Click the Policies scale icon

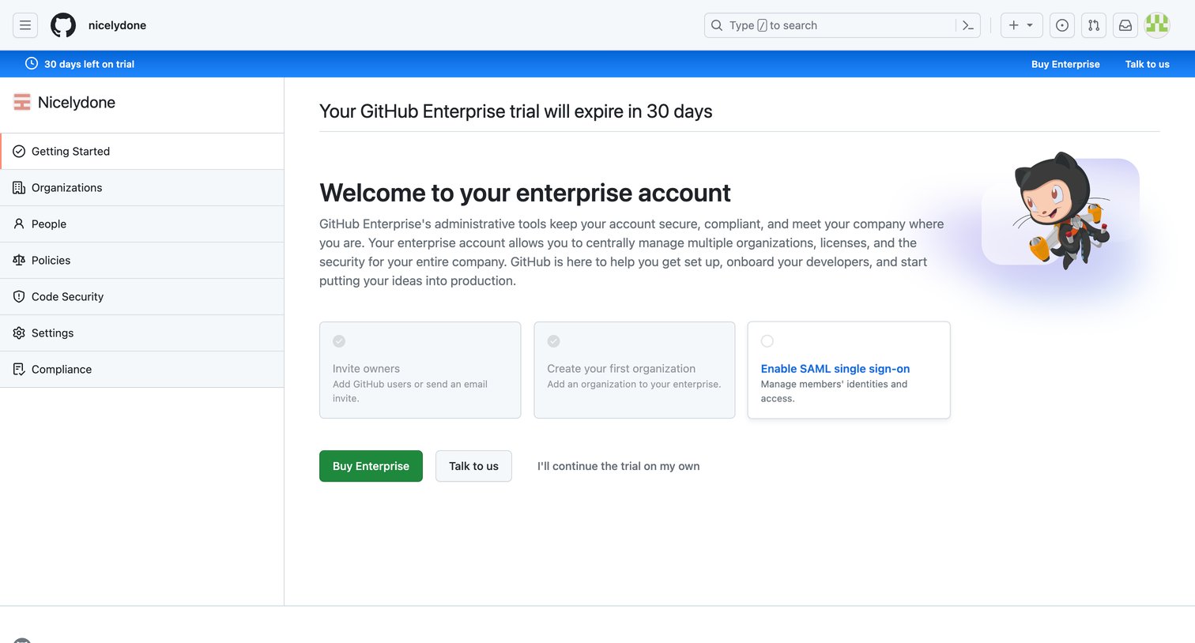click(19, 260)
